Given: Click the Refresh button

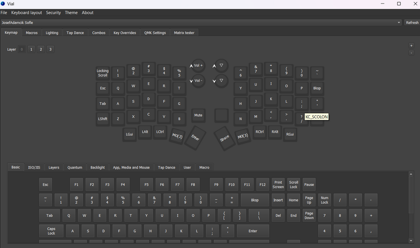Looking at the screenshot, I should pos(412,22).
